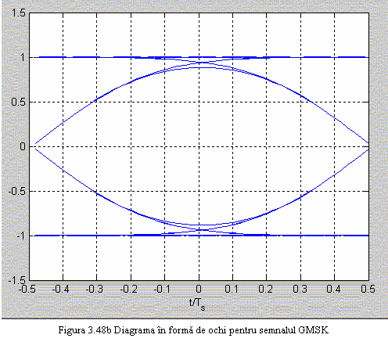Viewport: 388px width, 349px height.
Task: Click the -0.3 x-axis tick label
Action: pyautogui.click(x=95, y=289)
